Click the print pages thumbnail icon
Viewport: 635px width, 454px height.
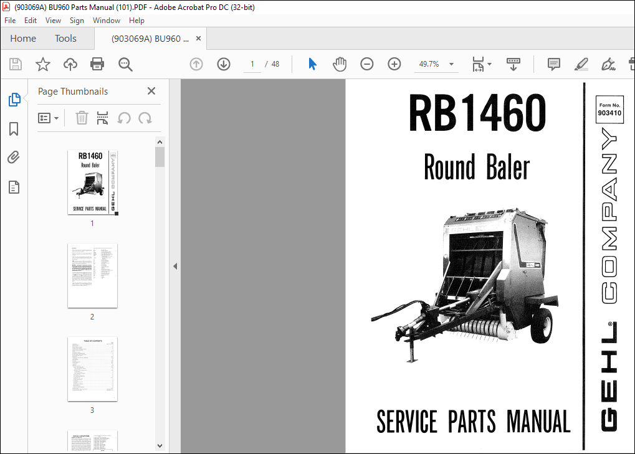click(102, 118)
